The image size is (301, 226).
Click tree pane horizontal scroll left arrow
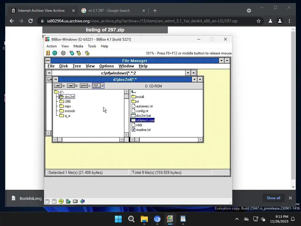(x=55, y=140)
